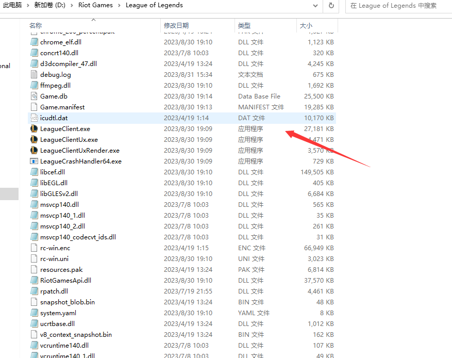The height and width of the screenshot is (358, 452).
Task: Click the LeagueClient.exe application icon
Action: pos(34,128)
